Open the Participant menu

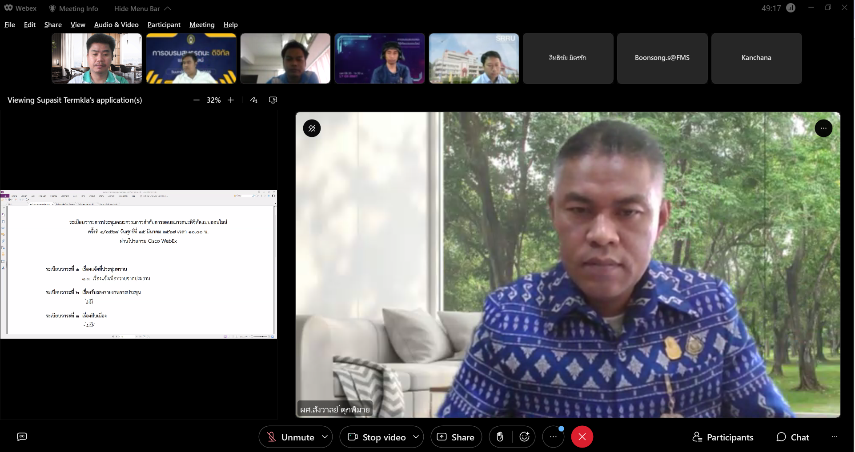click(164, 25)
